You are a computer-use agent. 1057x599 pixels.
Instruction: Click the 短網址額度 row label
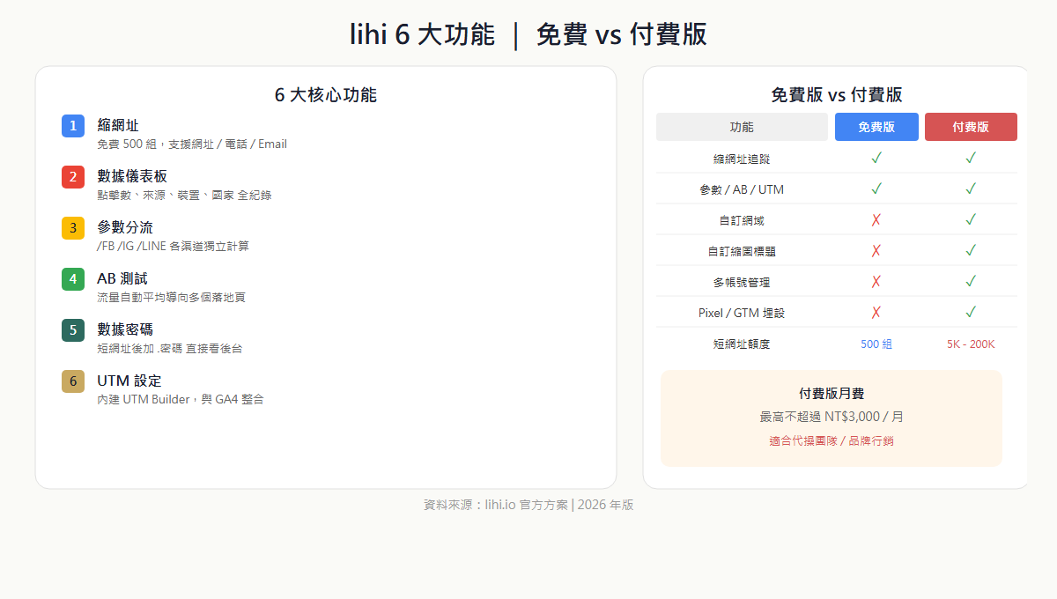pyautogui.click(x=742, y=344)
